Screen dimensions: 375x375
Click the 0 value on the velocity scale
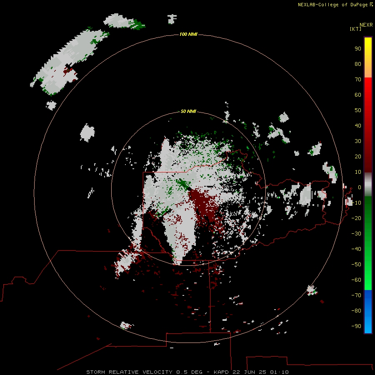(x=360, y=187)
